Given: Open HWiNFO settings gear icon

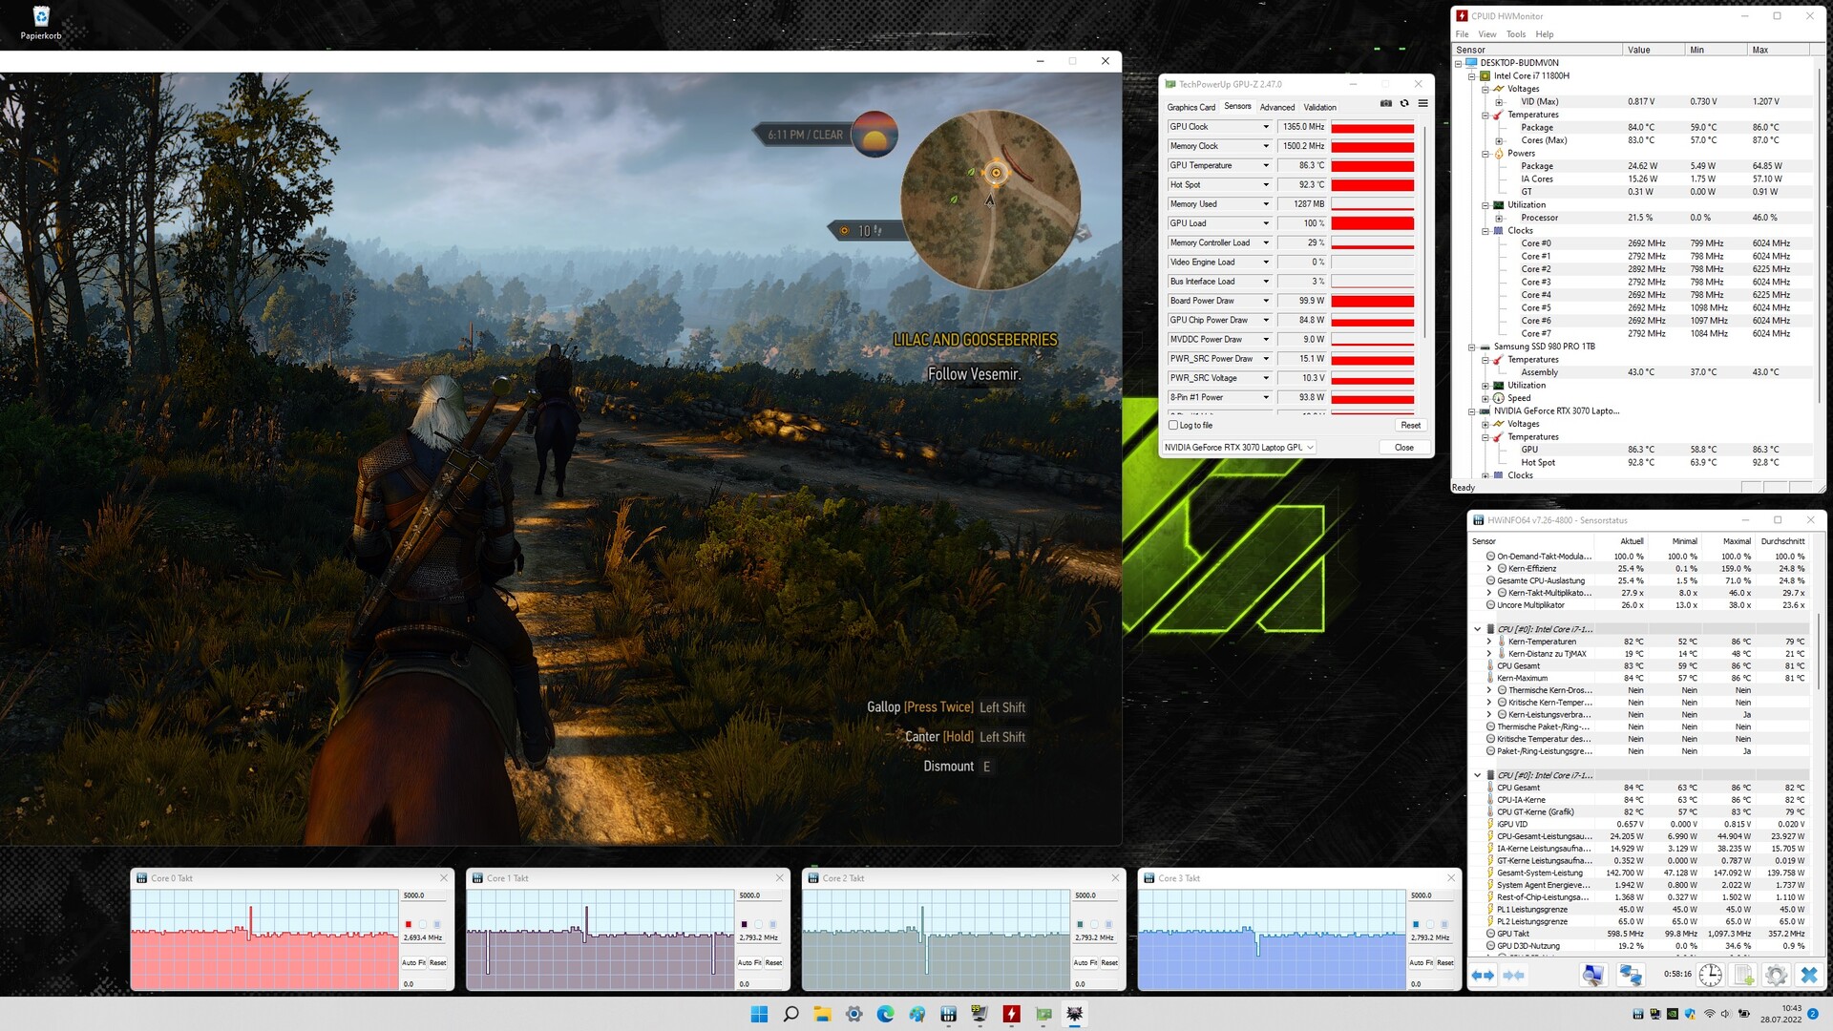Looking at the screenshot, I should 1776,975.
